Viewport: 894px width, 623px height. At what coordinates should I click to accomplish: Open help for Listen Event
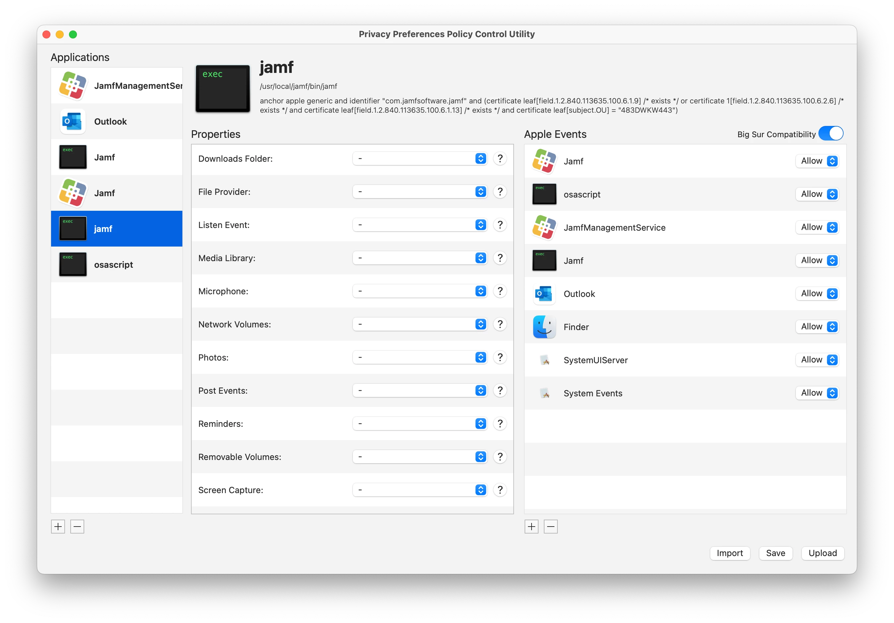coord(500,225)
